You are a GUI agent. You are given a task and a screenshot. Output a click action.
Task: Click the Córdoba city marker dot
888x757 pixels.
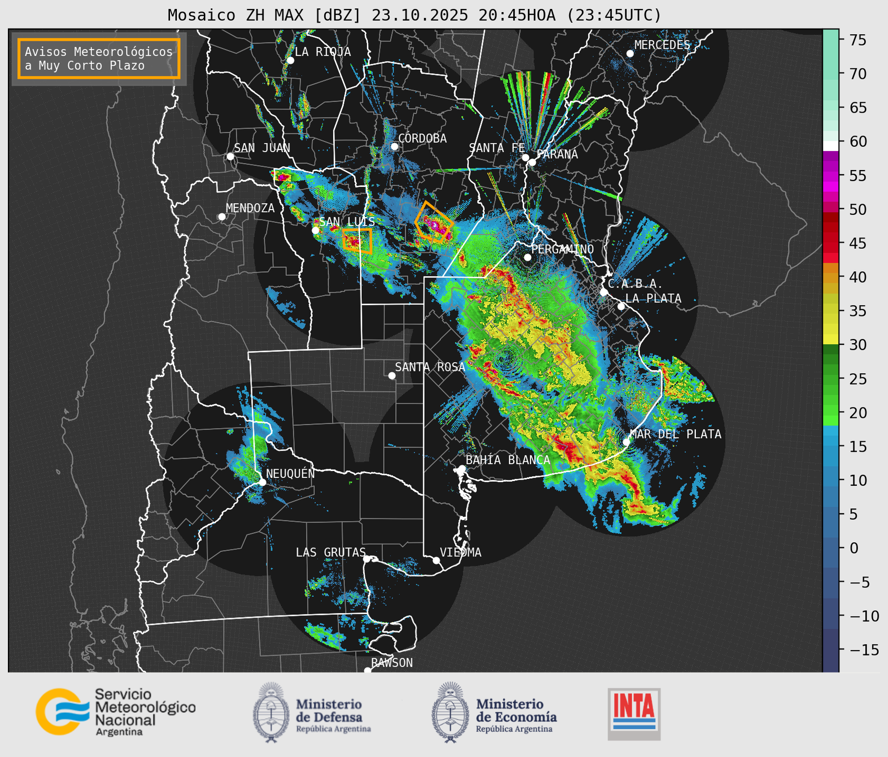pos(394,146)
